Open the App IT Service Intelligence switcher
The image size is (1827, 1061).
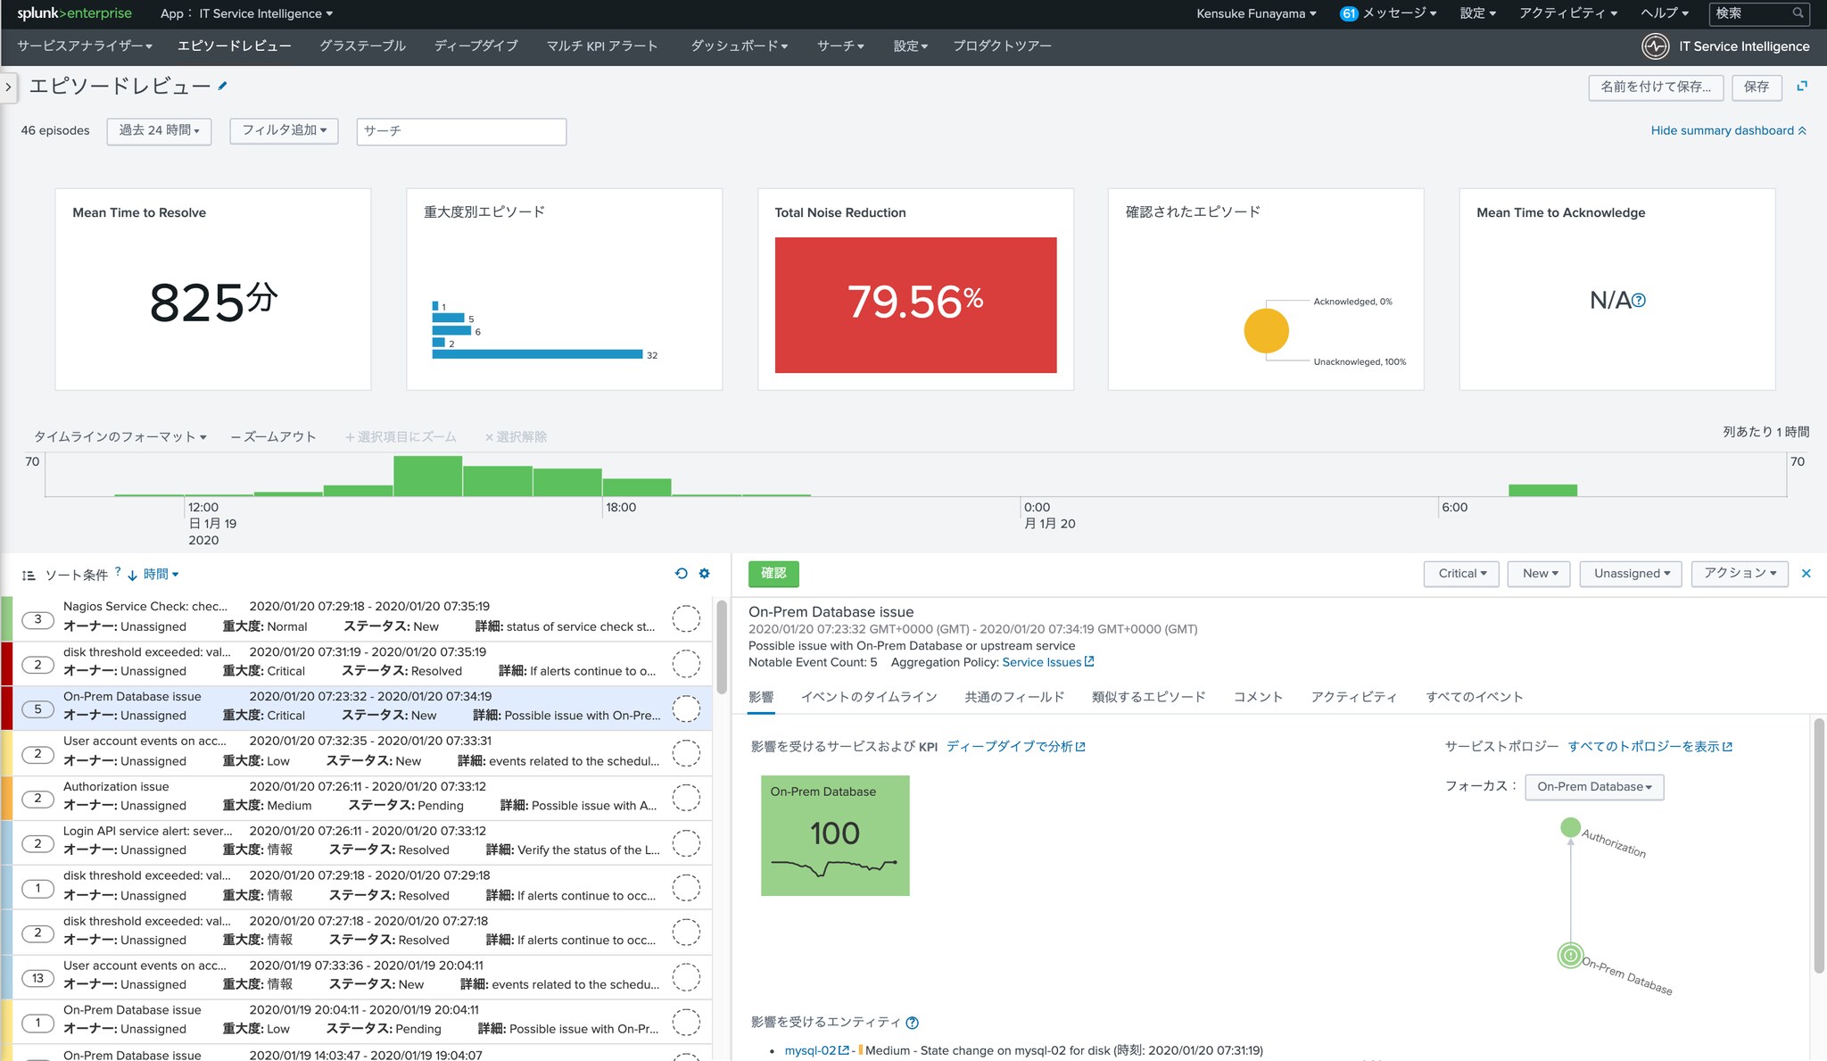246,13
